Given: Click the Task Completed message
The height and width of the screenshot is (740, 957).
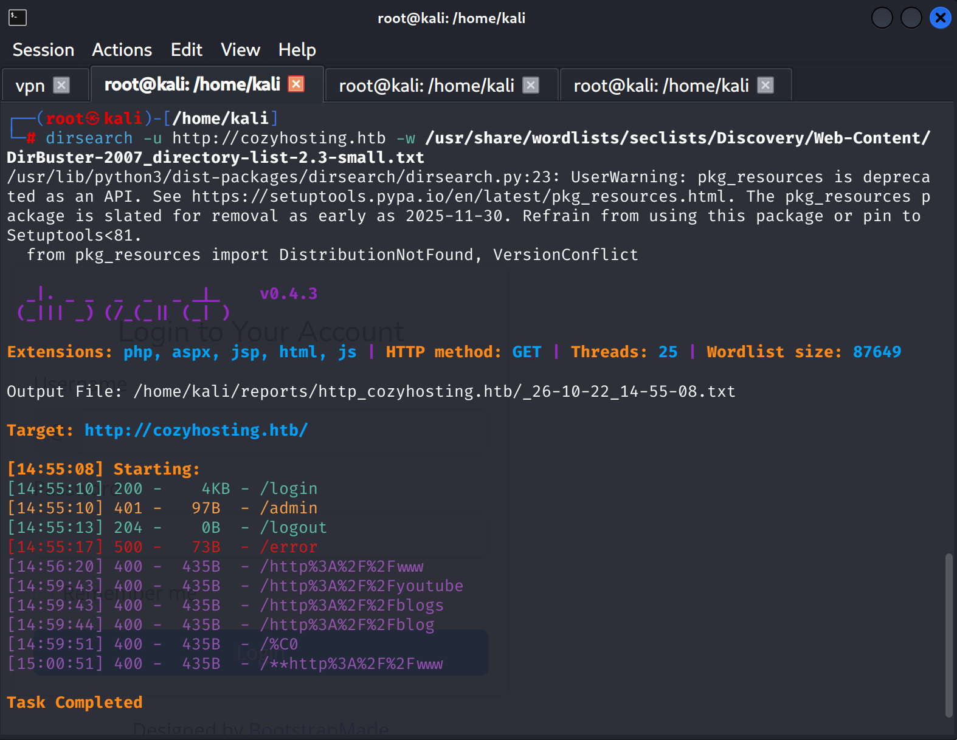Looking at the screenshot, I should tap(75, 702).
